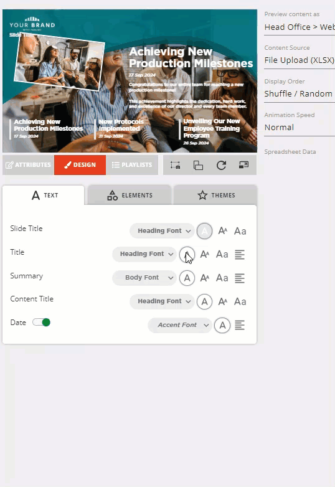
Task: Set text alignment for Date row
Action: [239, 325]
